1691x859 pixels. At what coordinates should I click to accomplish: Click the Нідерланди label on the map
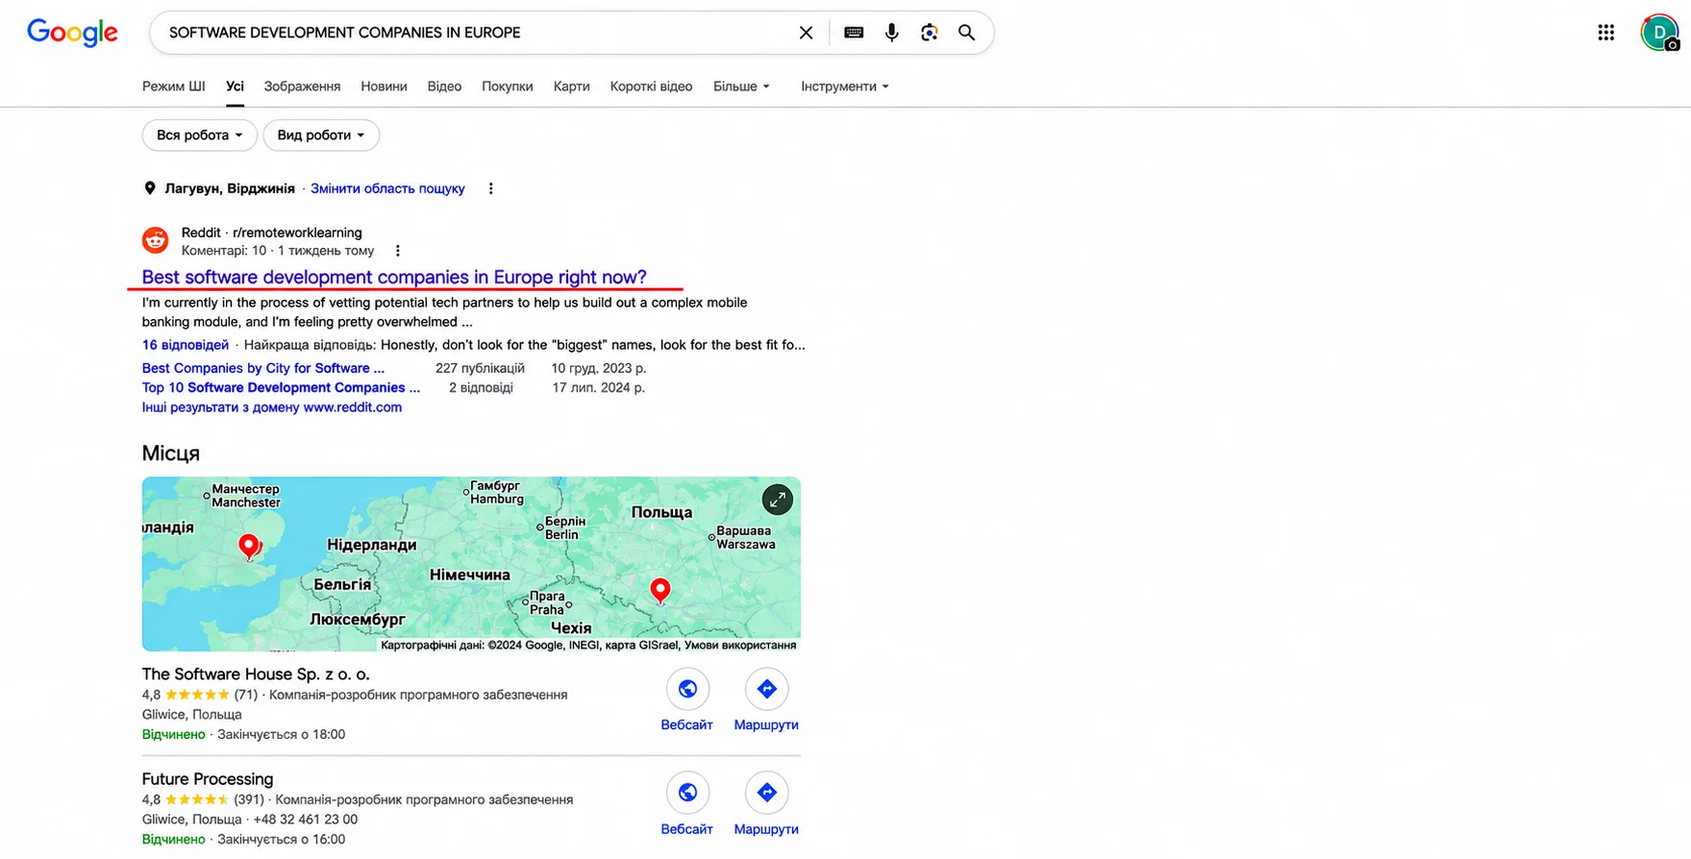372,545
